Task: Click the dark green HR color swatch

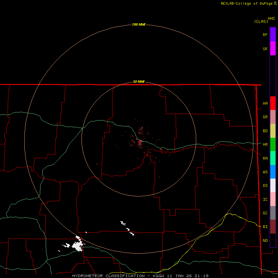Action: coord(273,145)
